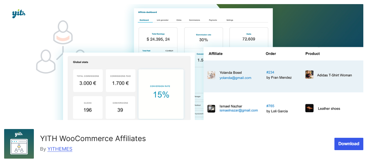The height and width of the screenshot is (163, 368).
Task: Click Ismael Nazhar's avatar thumbnail
Action: click(x=211, y=108)
